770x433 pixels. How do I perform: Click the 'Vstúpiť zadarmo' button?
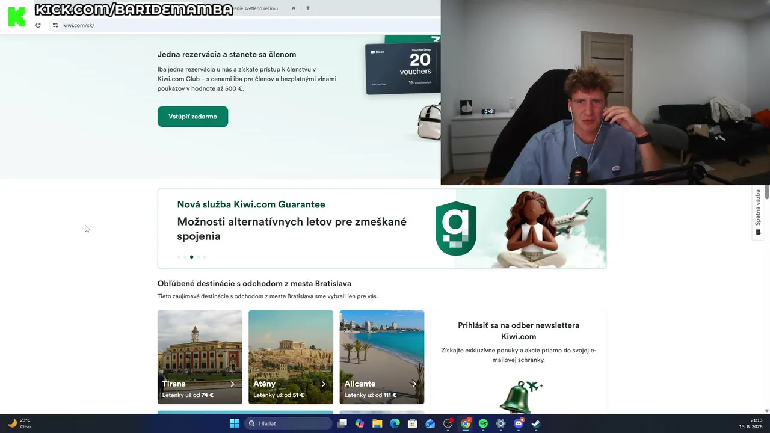point(192,117)
